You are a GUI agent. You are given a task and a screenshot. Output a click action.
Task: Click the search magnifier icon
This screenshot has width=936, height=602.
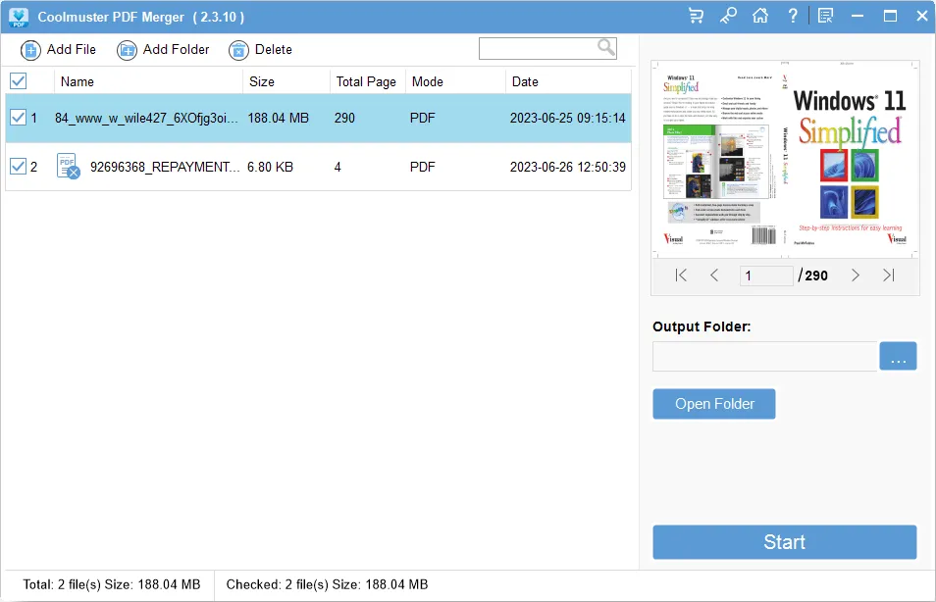point(606,47)
